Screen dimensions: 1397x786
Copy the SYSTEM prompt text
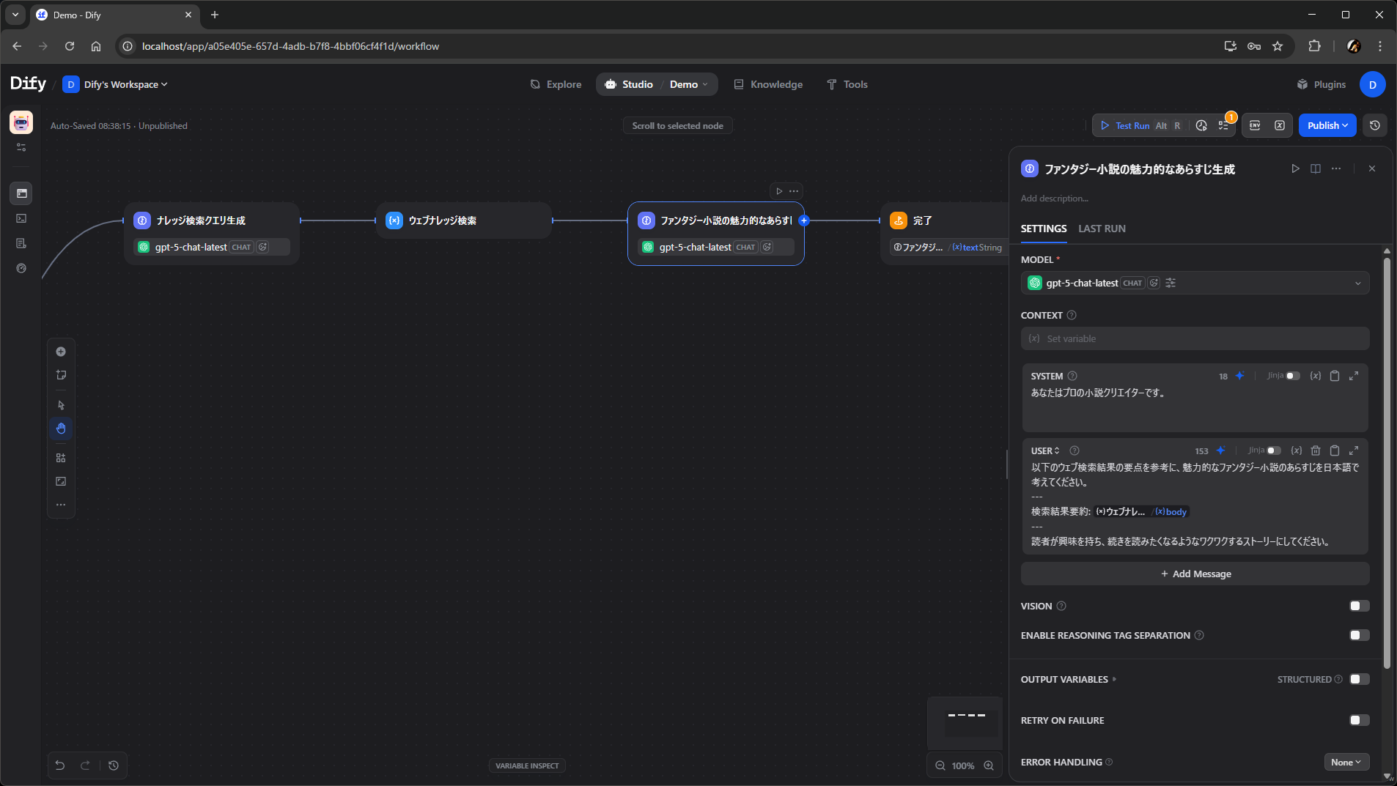pyautogui.click(x=1335, y=376)
